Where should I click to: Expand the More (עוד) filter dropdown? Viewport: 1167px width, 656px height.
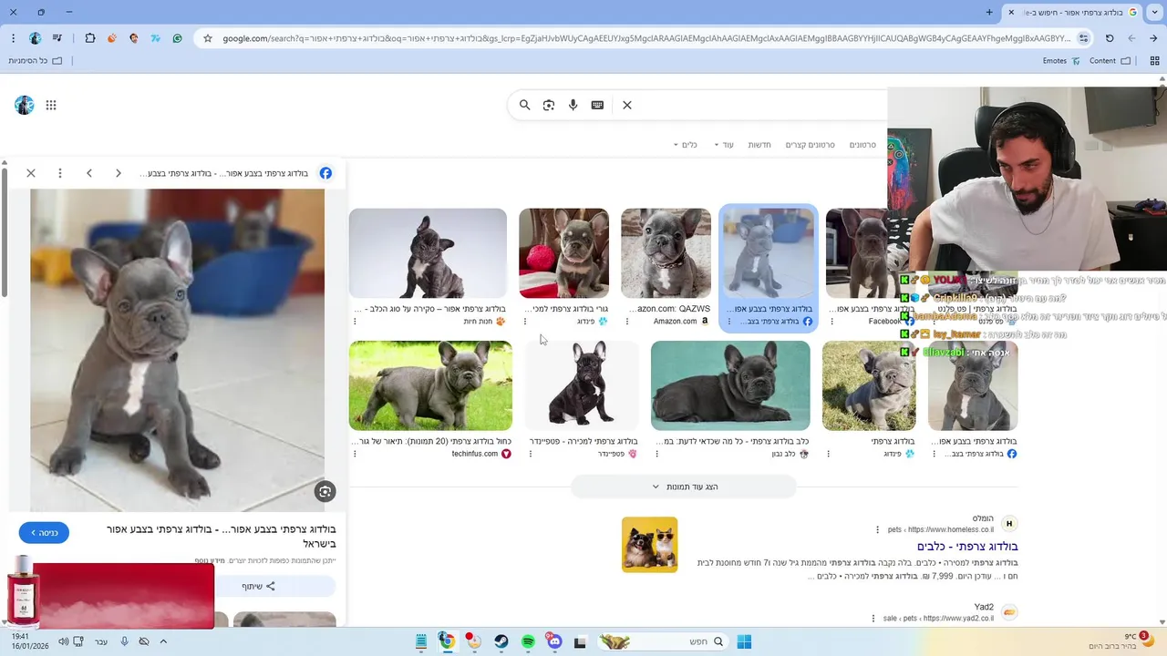724,145
